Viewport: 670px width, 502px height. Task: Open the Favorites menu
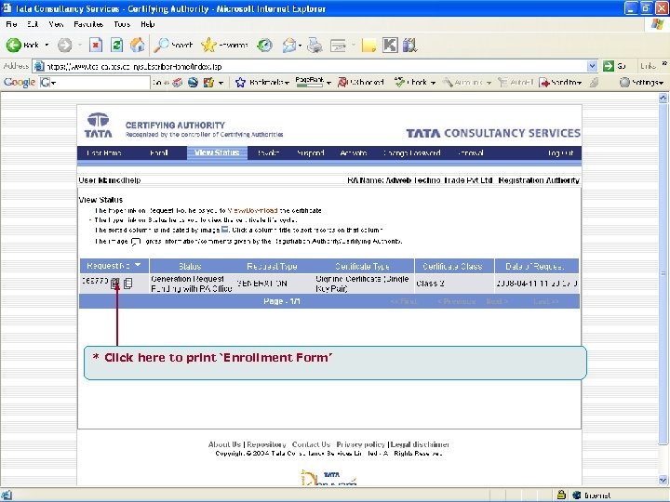[88, 24]
